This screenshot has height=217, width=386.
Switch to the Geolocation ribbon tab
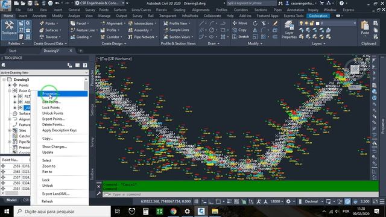pos(318,16)
